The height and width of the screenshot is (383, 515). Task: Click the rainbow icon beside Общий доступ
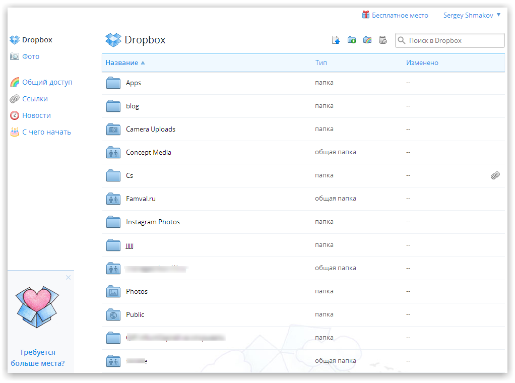tap(15, 82)
